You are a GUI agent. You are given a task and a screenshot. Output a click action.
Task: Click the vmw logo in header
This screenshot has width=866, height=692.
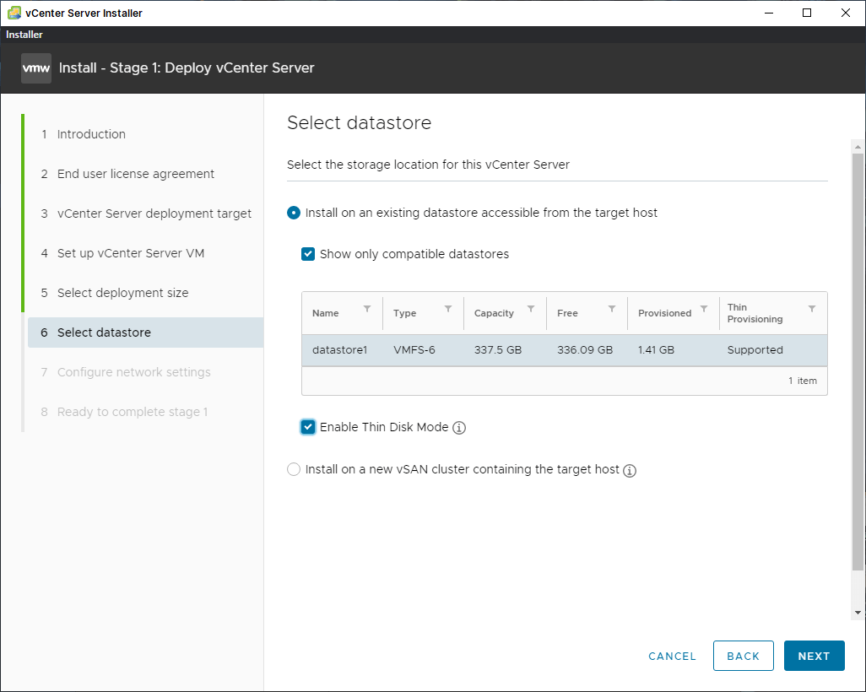[36, 68]
